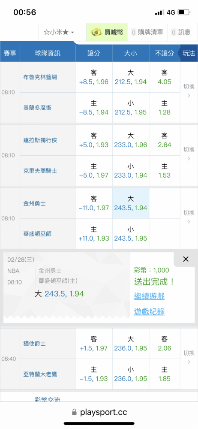Viewport: 198px width, 429px height.
Task: Open the 購牌清單 purchase list
Action: [147, 32]
